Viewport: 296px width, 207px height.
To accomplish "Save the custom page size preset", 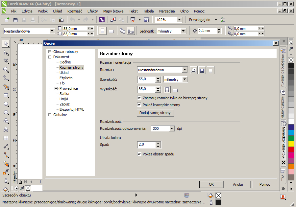I will tap(202, 71).
